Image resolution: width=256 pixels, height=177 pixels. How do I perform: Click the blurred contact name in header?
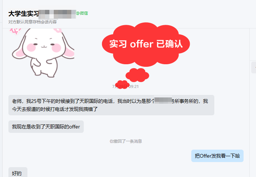coord(57,14)
